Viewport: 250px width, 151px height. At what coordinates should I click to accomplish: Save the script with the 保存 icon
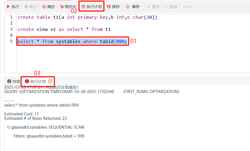click(x=109, y=7)
